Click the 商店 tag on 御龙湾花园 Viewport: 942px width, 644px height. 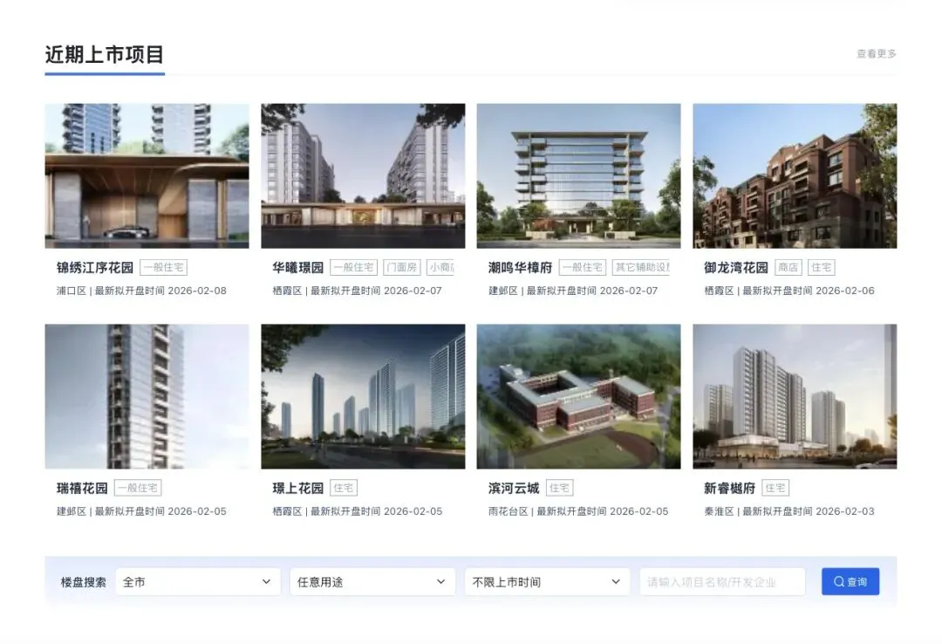(x=788, y=267)
